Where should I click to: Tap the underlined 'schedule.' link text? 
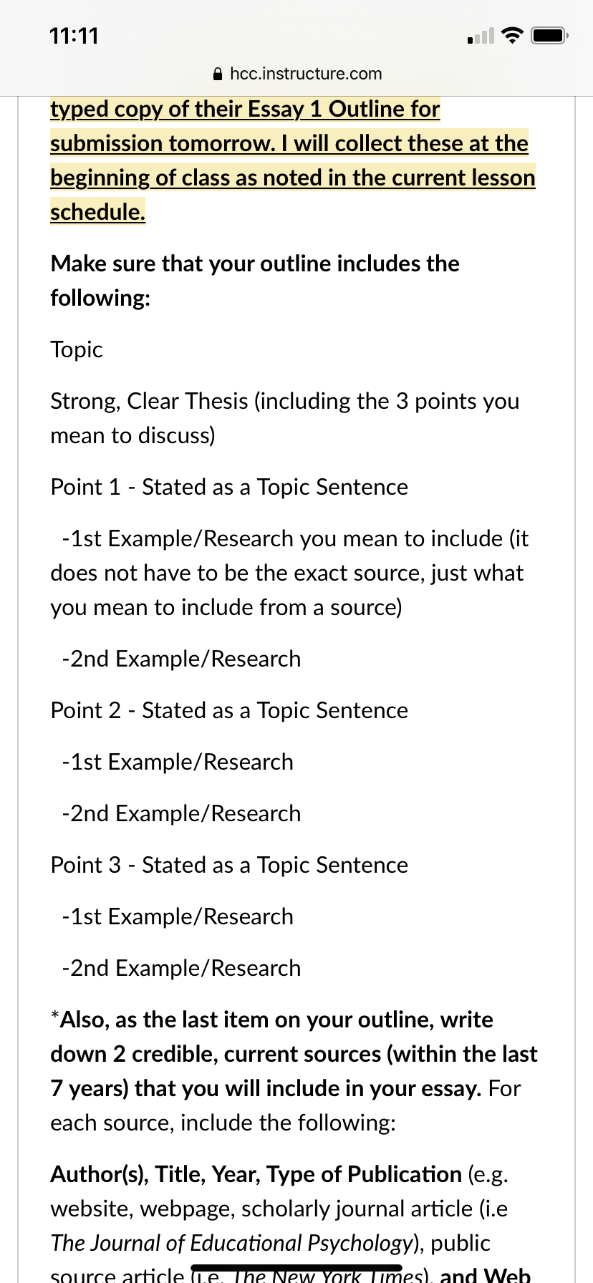click(x=97, y=212)
